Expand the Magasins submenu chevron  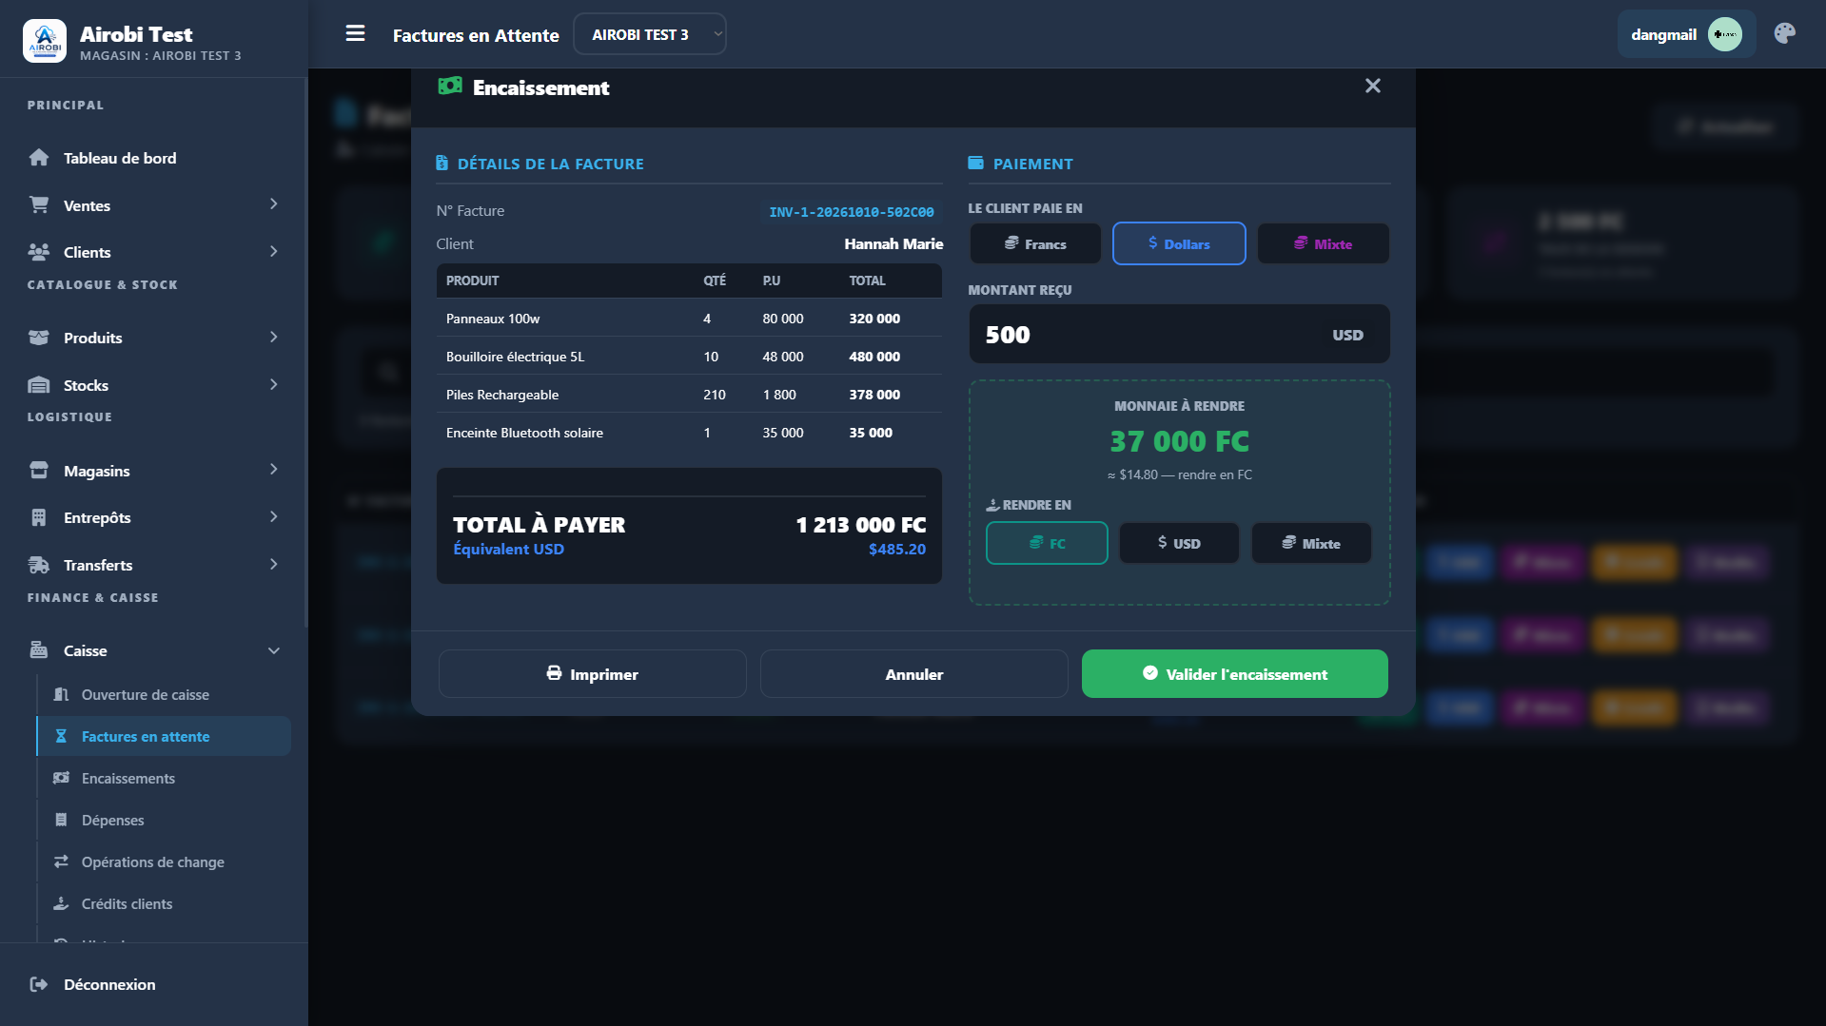tap(274, 470)
